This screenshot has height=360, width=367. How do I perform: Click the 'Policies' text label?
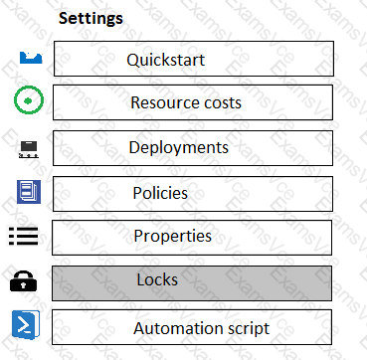coord(160,193)
